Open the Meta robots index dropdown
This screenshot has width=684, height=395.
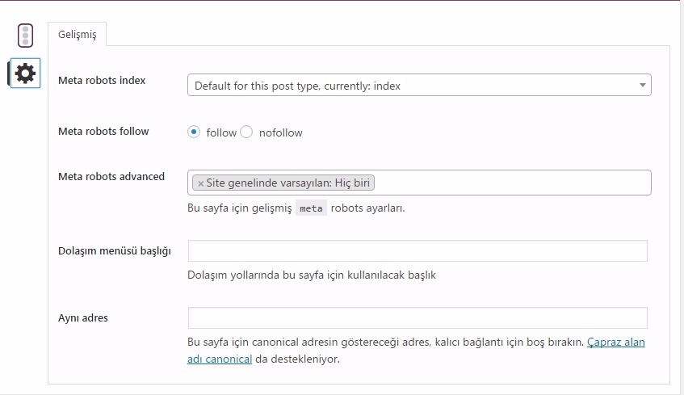coord(419,85)
